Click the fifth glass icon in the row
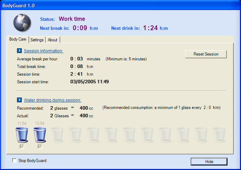The height and width of the screenshot is (170, 241). [x=93, y=135]
